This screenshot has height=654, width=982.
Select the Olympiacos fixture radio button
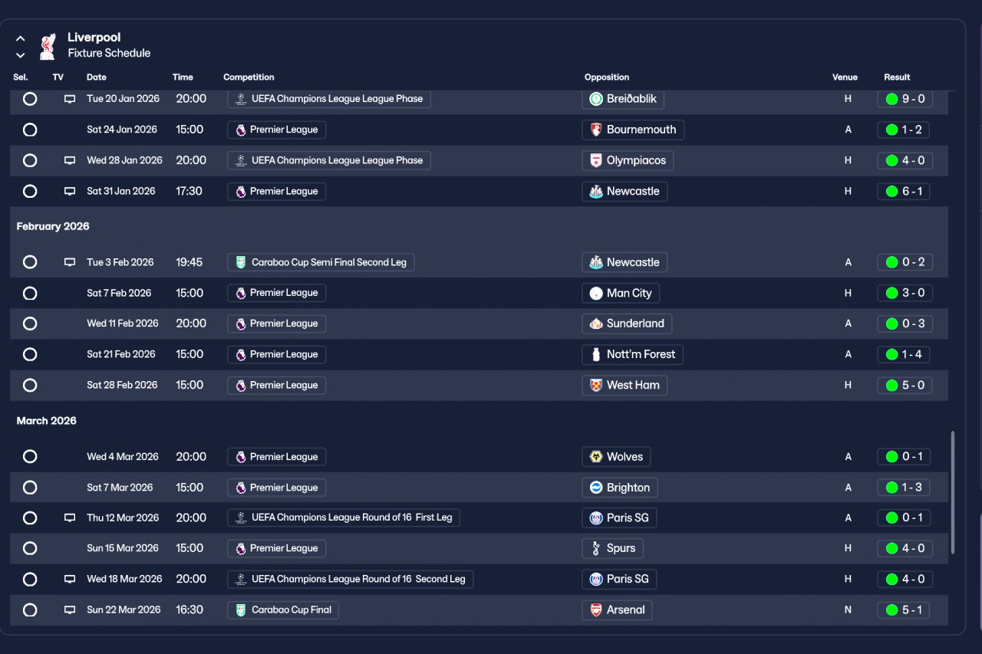tap(30, 160)
